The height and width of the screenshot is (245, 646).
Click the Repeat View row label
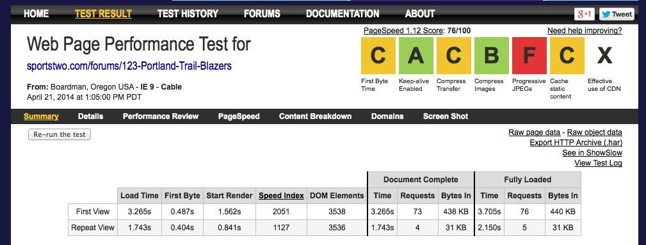tap(93, 228)
